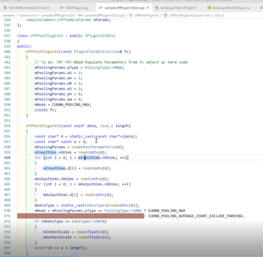Screen dimensions: 263x257
Task: Click highlighted 'mInputDims' on line 359
Action: point(46,152)
